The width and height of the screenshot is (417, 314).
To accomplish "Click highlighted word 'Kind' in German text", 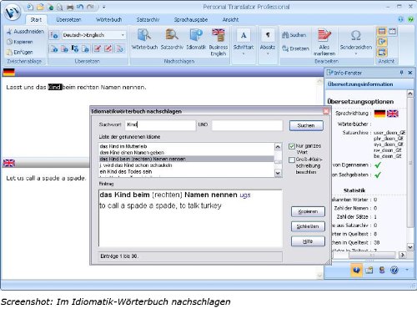I will 54,87.
